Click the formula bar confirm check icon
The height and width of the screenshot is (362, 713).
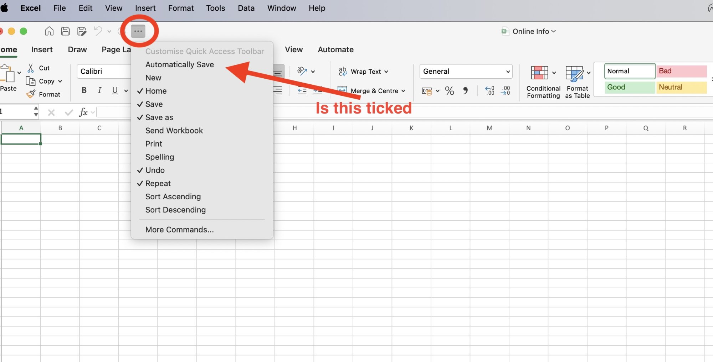coord(69,112)
